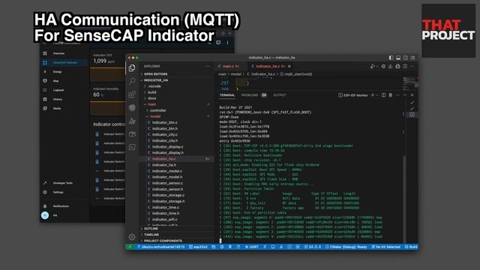Click the customize layout icon in the title bar
The image size is (480, 270).
pos(412,58)
